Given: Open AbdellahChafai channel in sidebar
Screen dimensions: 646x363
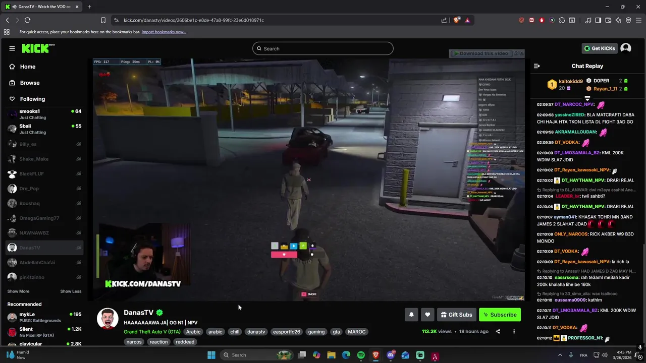Looking at the screenshot, I should [44, 263].
